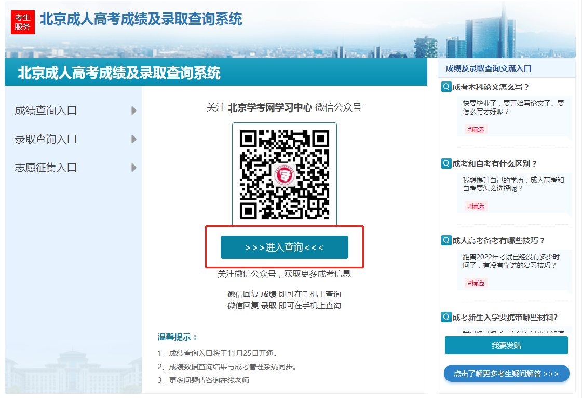Screen dimensions: 582x398
Task: Click the #精选 tag under the 论文 question
Action: click(x=476, y=129)
